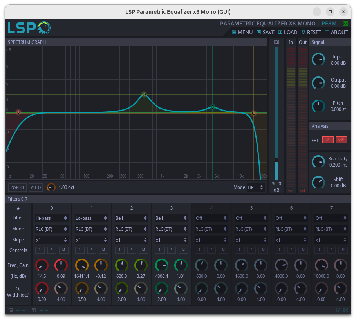
Task: Click the Reactivity knob
Action: point(318,162)
